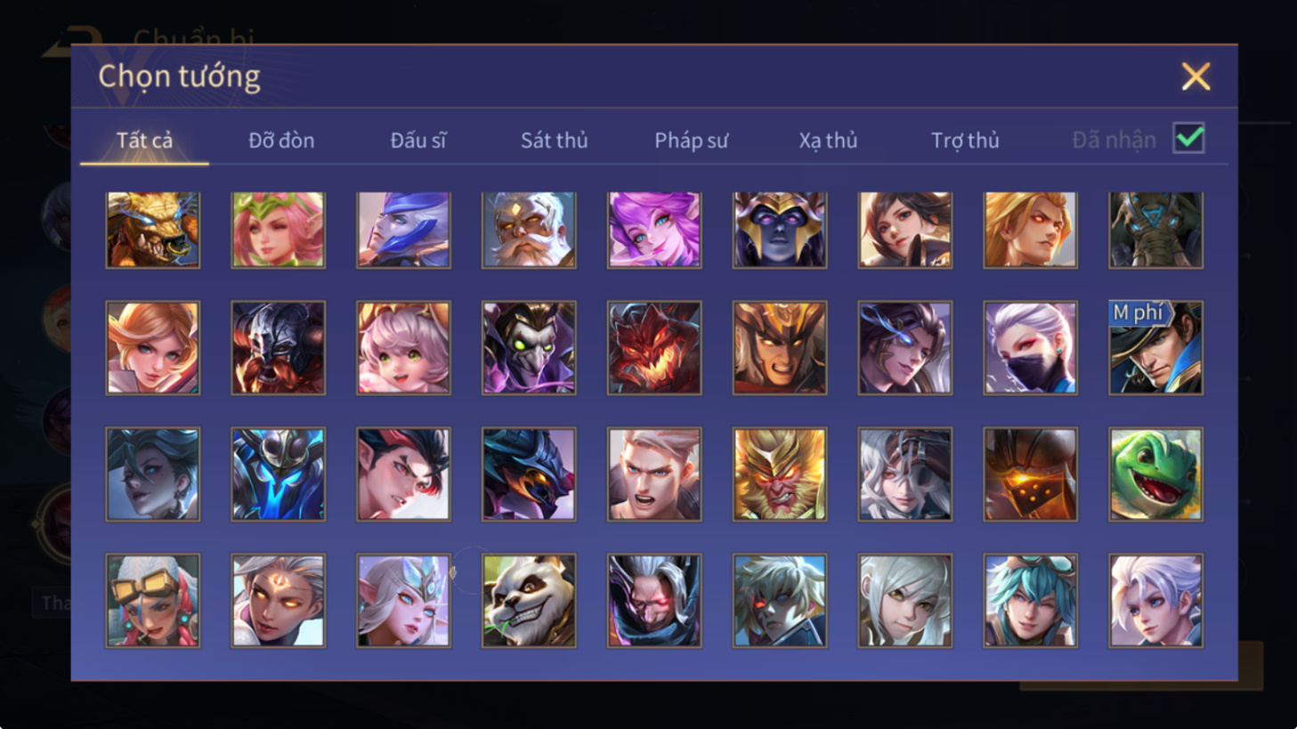The height and width of the screenshot is (729, 1297).
Task: Select the red fiery demon hero
Action: (654, 348)
